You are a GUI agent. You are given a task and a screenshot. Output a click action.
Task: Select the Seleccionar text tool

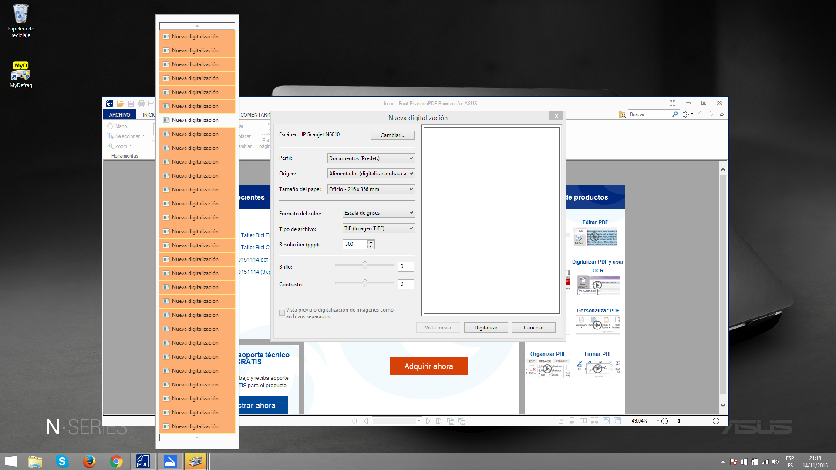pos(124,136)
